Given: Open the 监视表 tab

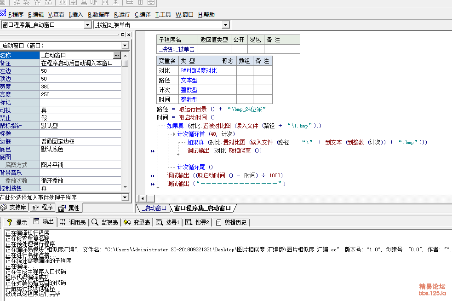Looking at the screenshot, I should click(105, 222).
